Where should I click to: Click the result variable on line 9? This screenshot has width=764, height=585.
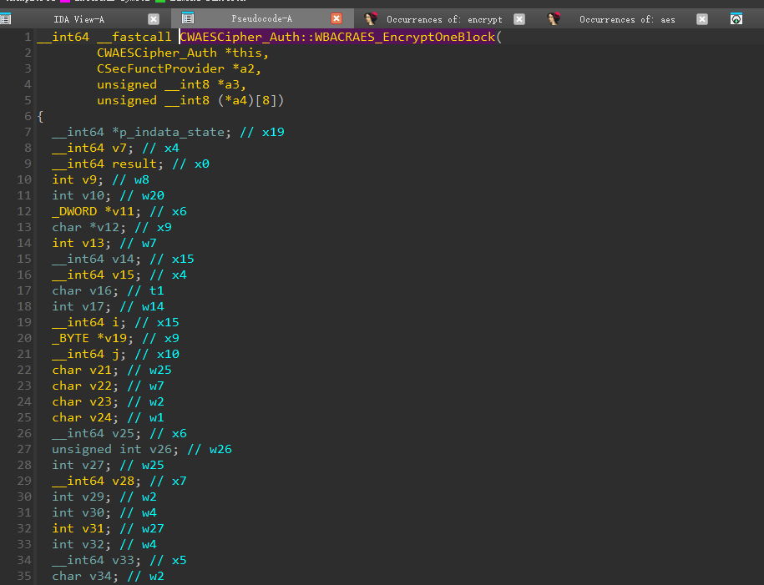pos(134,164)
